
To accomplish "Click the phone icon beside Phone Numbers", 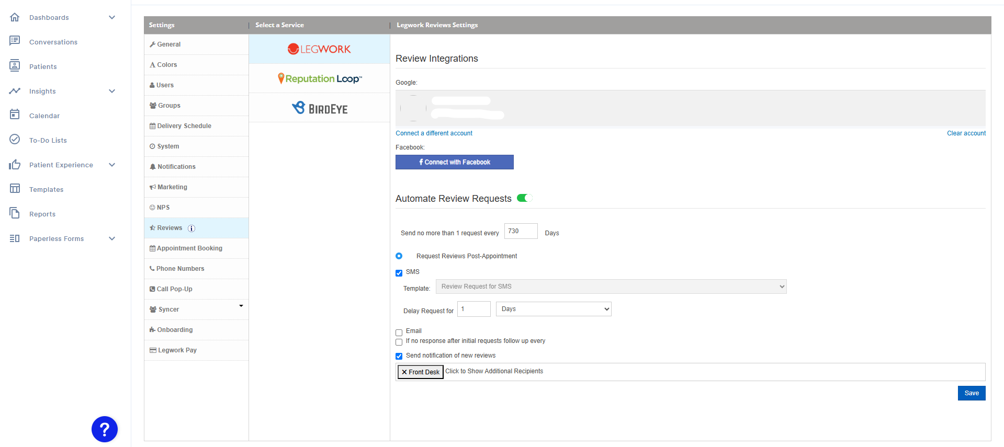I will tap(152, 269).
